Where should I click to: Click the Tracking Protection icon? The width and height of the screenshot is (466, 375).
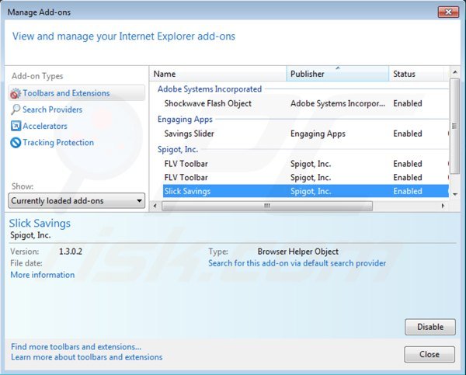[16, 143]
